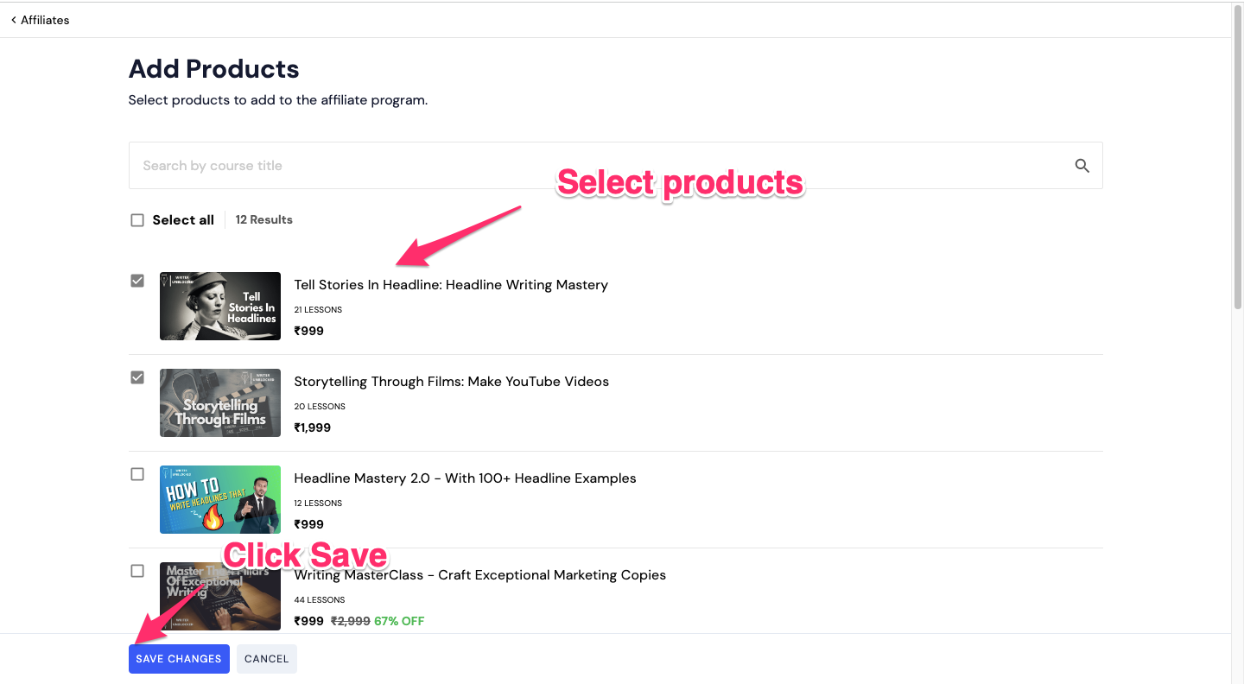The height and width of the screenshot is (684, 1244).
Task: Click Headline Mastery 2.0 course title
Action: [x=466, y=478]
